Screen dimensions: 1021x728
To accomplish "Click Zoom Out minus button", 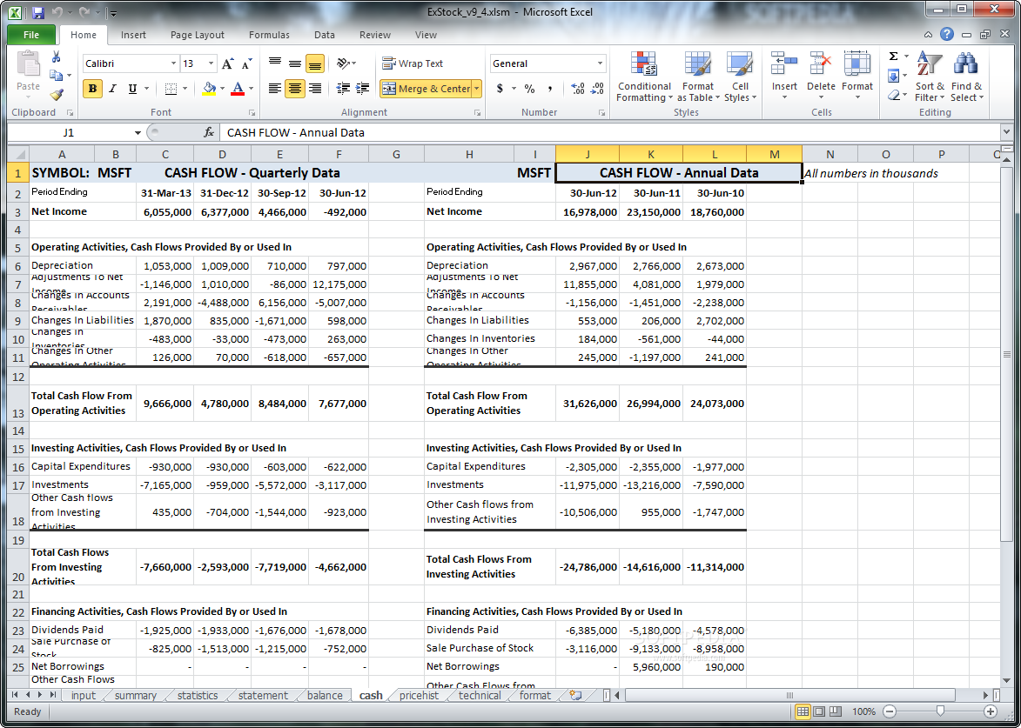I will (890, 711).
